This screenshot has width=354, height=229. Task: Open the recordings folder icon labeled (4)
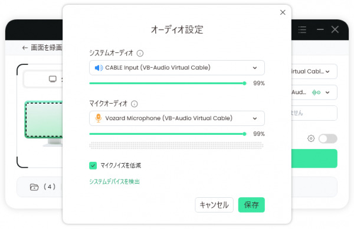point(34,187)
